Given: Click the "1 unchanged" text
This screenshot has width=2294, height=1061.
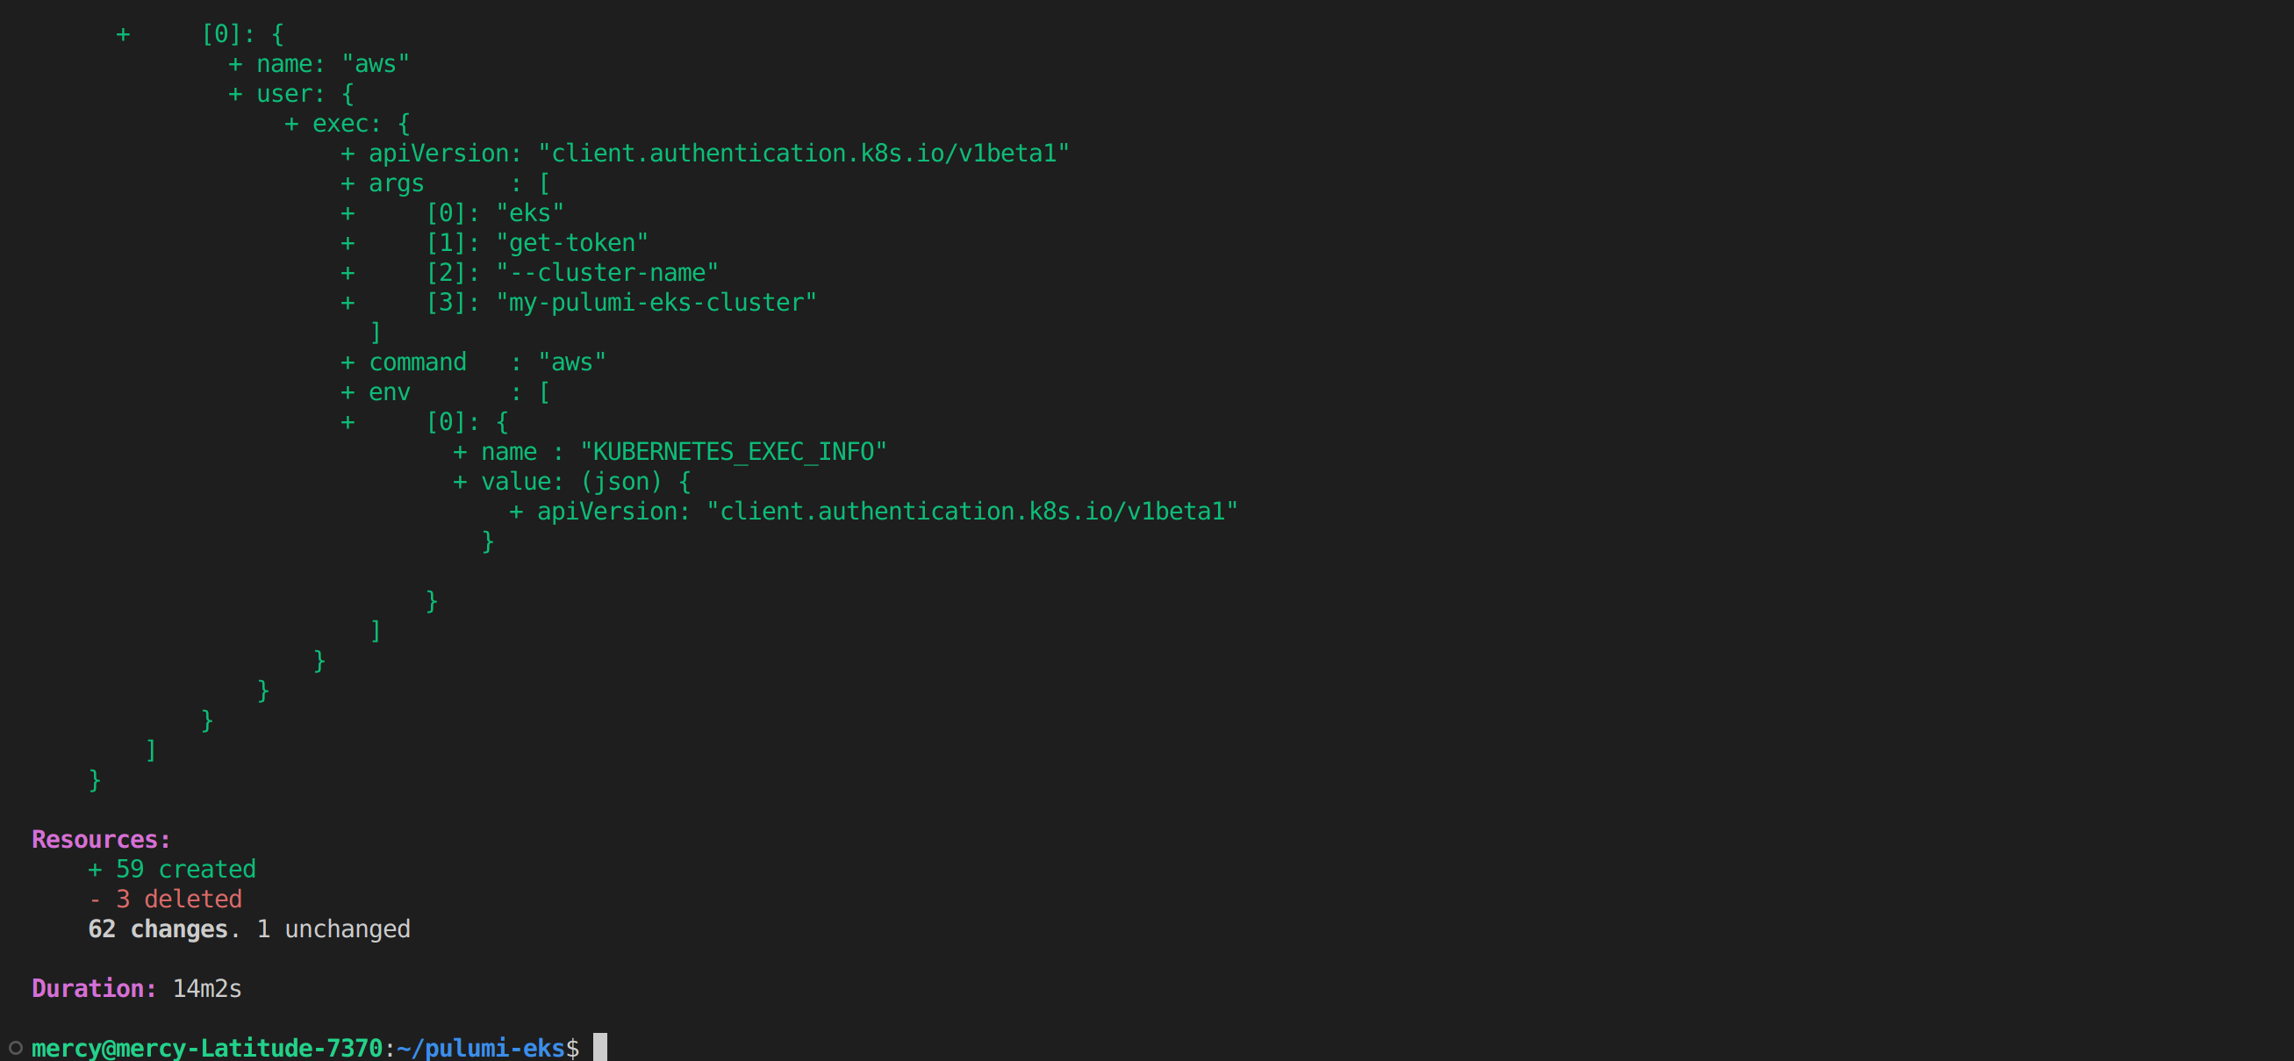Looking at the screenshot, I should coord(333,929).
